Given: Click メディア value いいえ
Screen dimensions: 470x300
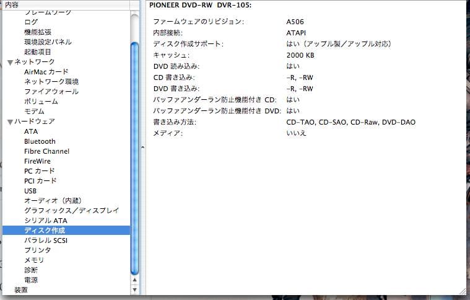Looking at the screenshot, I should point(296,133).
